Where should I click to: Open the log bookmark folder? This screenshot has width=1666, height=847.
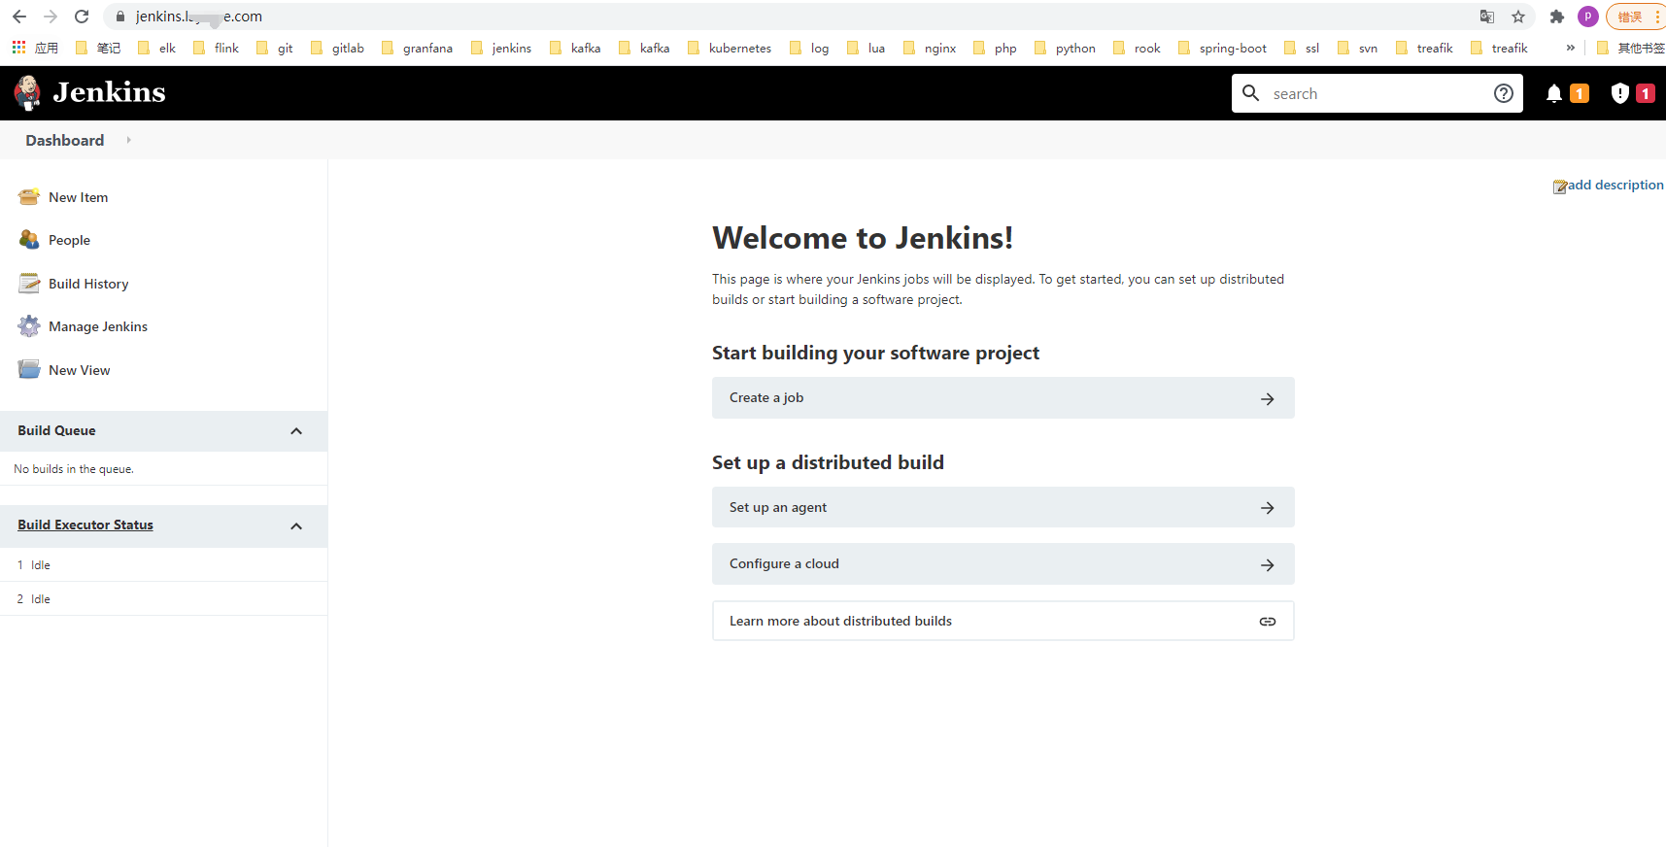coord(809,48)
